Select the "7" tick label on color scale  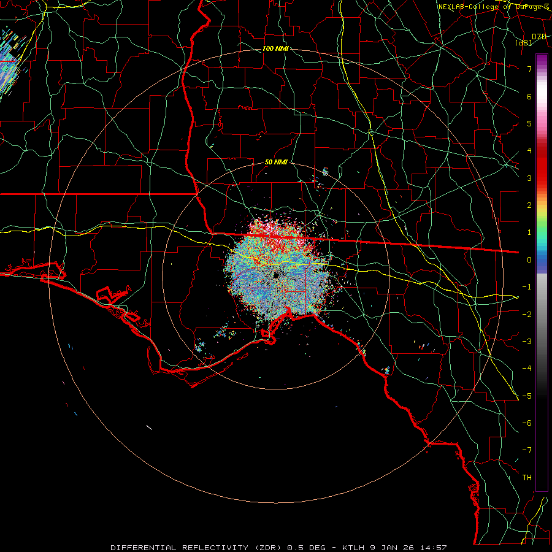529,69
